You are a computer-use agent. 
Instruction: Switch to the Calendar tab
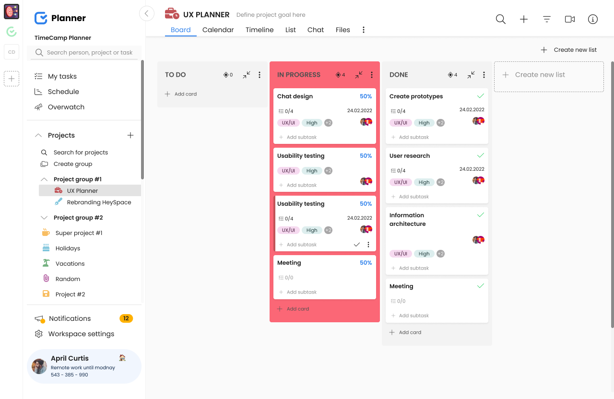[x=218, y=30]
